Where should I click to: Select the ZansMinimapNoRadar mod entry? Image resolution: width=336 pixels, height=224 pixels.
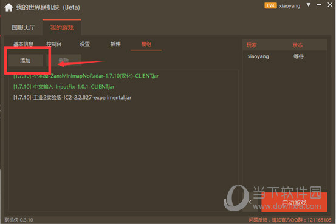[x=86, y=76]
